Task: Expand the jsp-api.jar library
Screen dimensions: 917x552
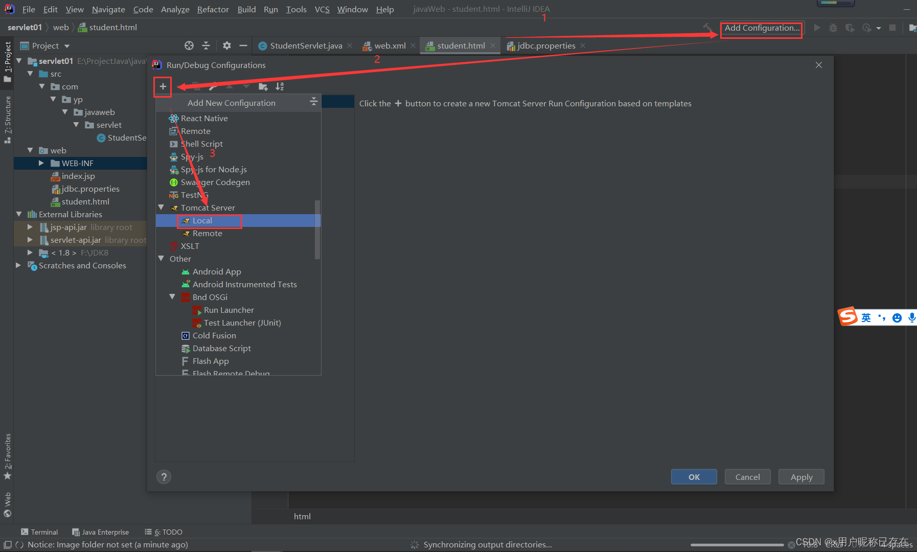Action: coord(30,227)
